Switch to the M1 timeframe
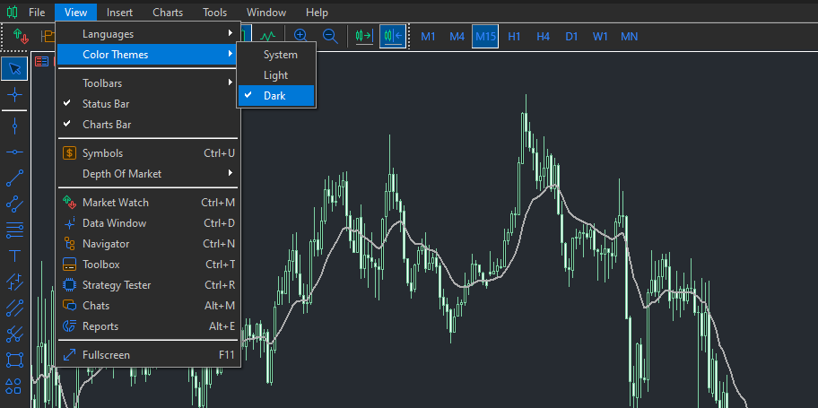Image resolution: width=818 pixels, height=408 pixels. (x=429, y=37)
